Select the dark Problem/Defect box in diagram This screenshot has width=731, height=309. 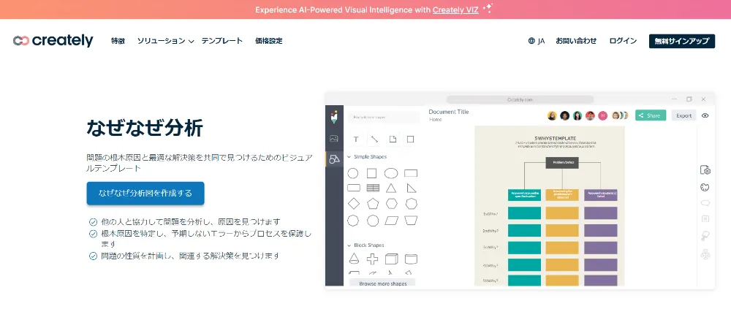562,162
